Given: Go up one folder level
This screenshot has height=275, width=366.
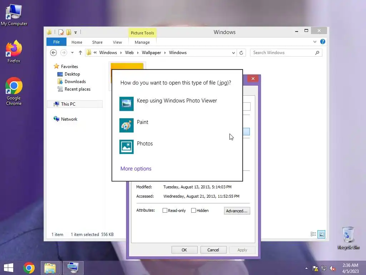Looking at the screenshot, I should pos(80,53).
